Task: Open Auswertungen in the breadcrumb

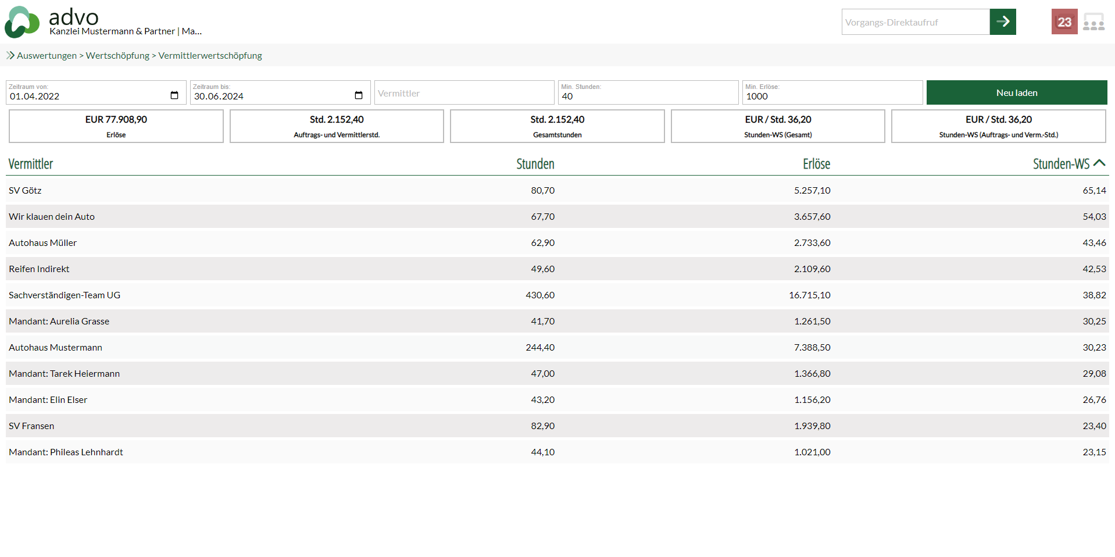Action: click(x=47, y=55)
